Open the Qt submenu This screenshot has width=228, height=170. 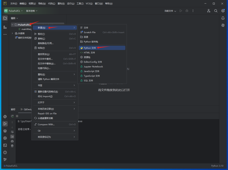[x=55, y=131]
